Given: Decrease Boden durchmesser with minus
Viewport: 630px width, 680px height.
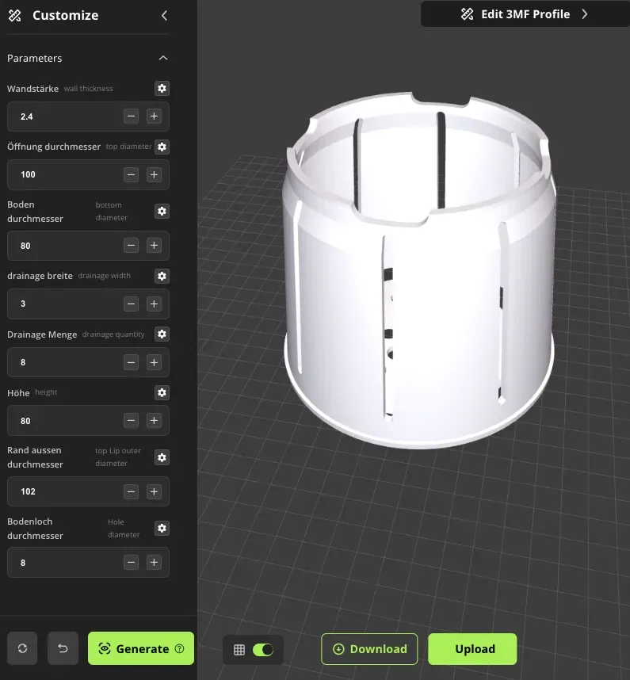Looking at the screenshot, I should (131, 246).
